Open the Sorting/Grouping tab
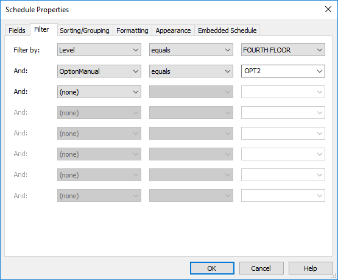 85,31
